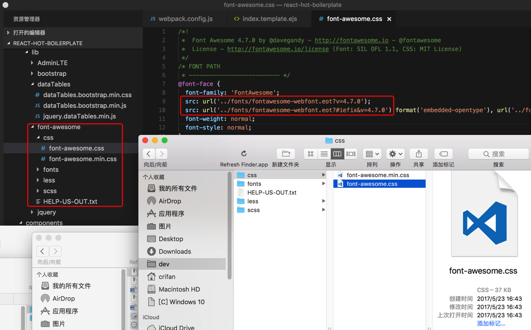Go back in css Finder window
Screen dimensions: 531x330
(149, 154)
